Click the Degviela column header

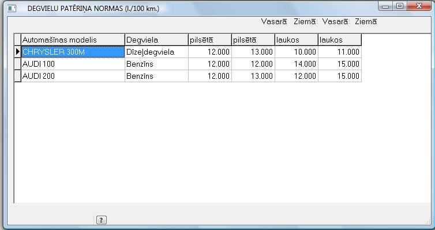coord(156,40)
